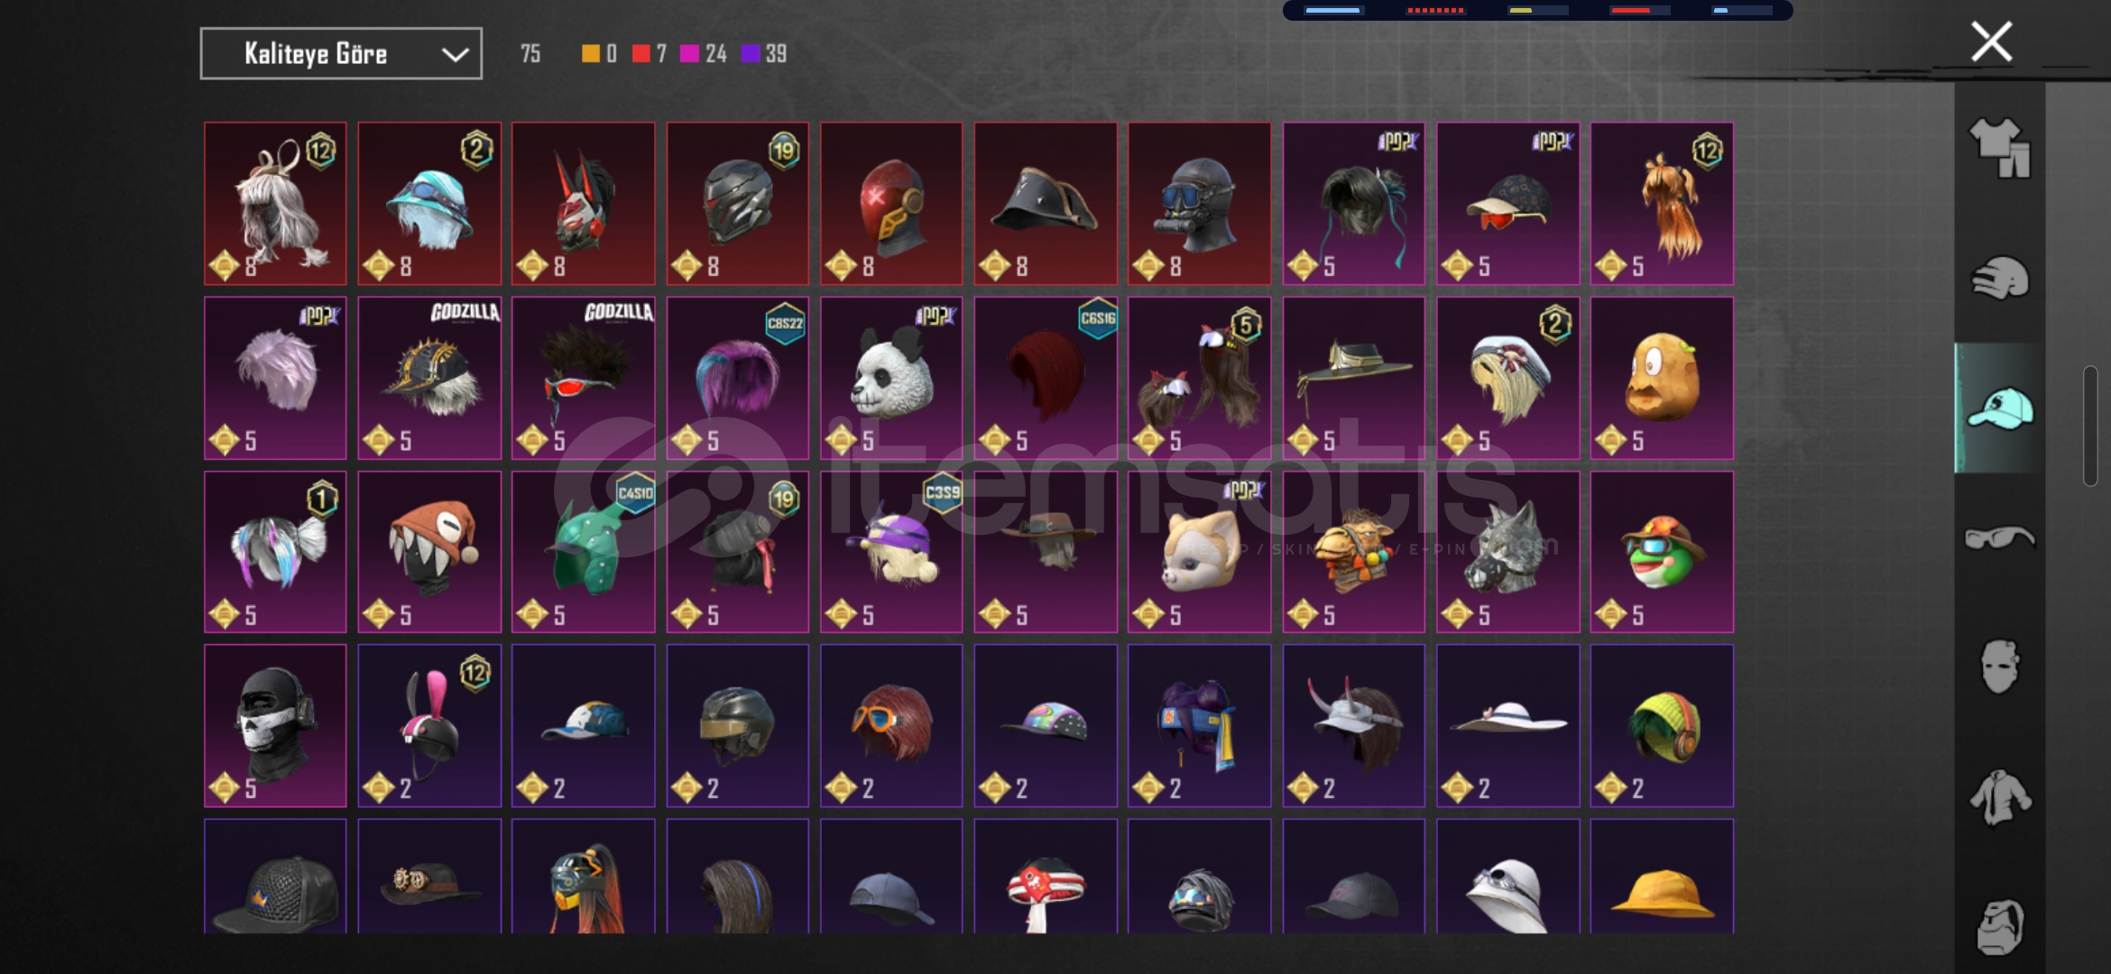The image size is (2111, 974).
Task: Pick the wolf head mask item
Action: point(1507,552)
